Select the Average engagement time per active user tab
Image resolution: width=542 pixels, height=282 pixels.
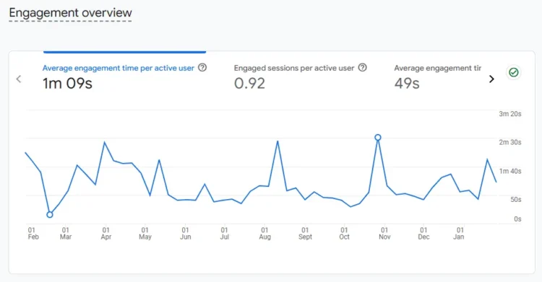coord(124,77)
